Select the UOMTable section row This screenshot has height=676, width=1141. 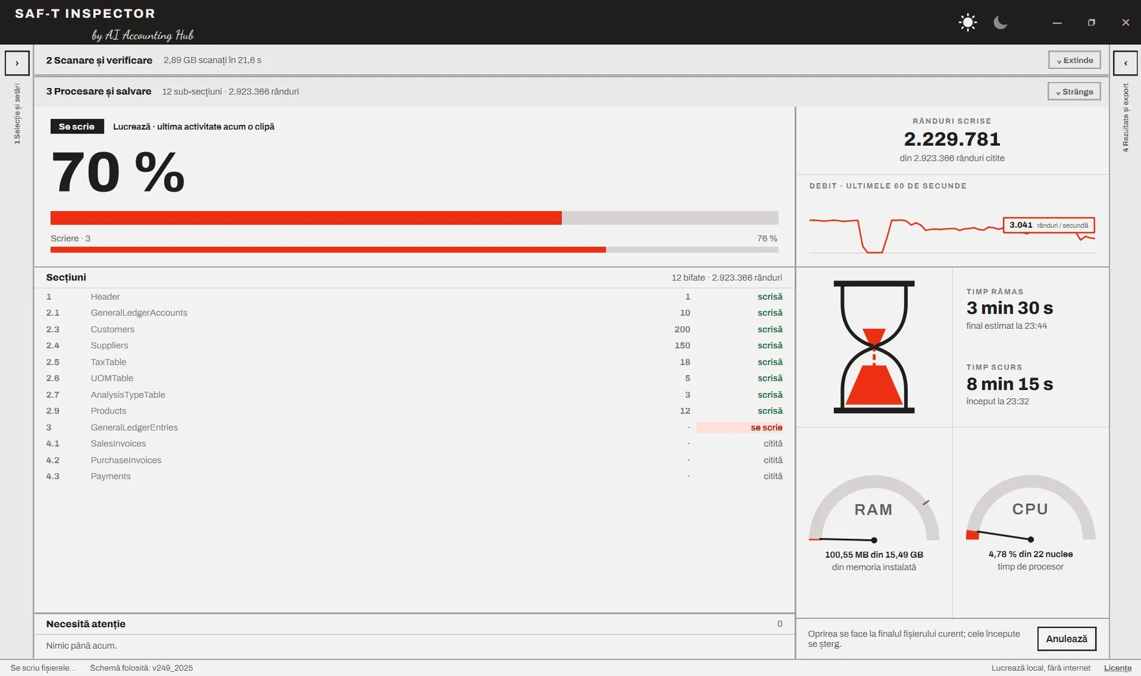click(414, 378)
